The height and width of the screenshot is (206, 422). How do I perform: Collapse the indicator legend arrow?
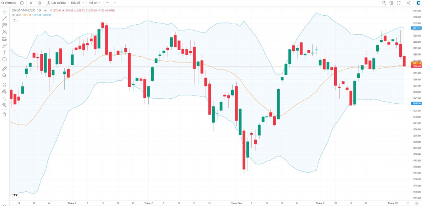click(x=14, y=20)
